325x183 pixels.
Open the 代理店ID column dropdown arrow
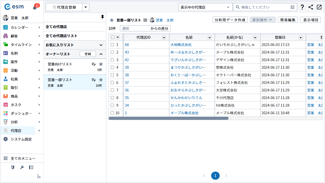[x=164, y=38]
